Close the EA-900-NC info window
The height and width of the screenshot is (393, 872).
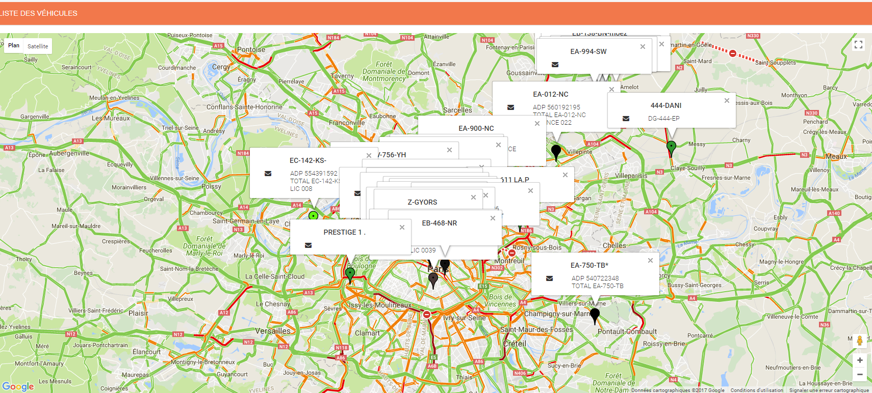pyautogui.click(x=537, y=123)
